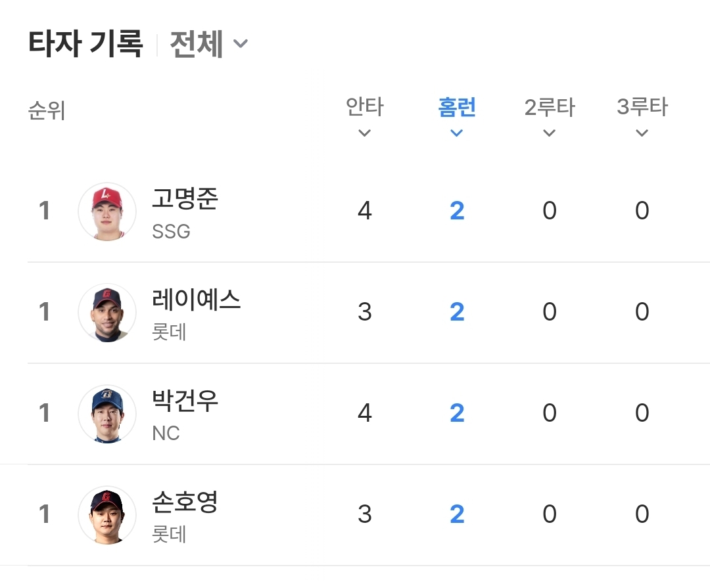Open 고명준 player name link
The width and height of the screenshot is (710, 582).
point(185,198)
